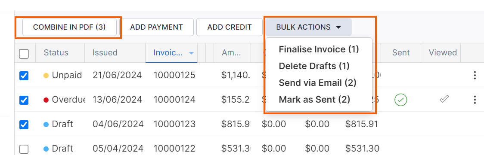The height and width of the screenshot is (155, 484).
Task: Click Combine in PDF (3) button
Action: click(69, 27)
